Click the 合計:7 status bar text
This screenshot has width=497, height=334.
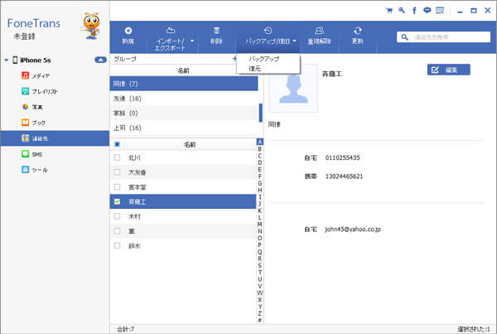pyautogui.click(x=126, y=329)
